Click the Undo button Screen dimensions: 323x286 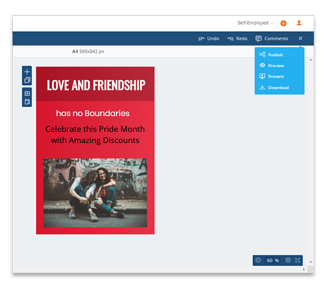pyautogui.click(x=209, y=39)
